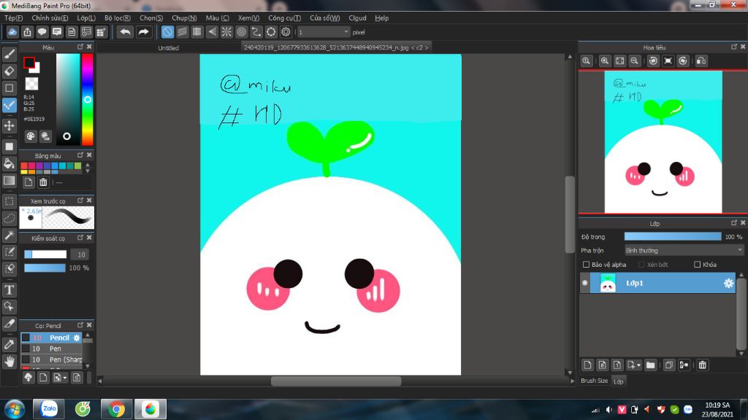The width and height of the screenshot is (748, 420).
Task: Select the Eraser tool
Action: coord(9,71)
